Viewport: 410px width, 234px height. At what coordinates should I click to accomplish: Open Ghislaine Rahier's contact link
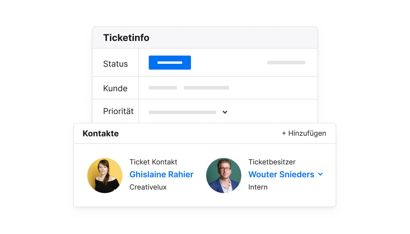coord(161,174)
